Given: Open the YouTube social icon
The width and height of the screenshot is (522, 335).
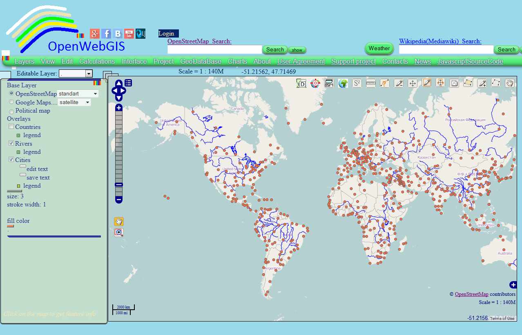Looking at the screenshot, I should click(x=129, y=34).
